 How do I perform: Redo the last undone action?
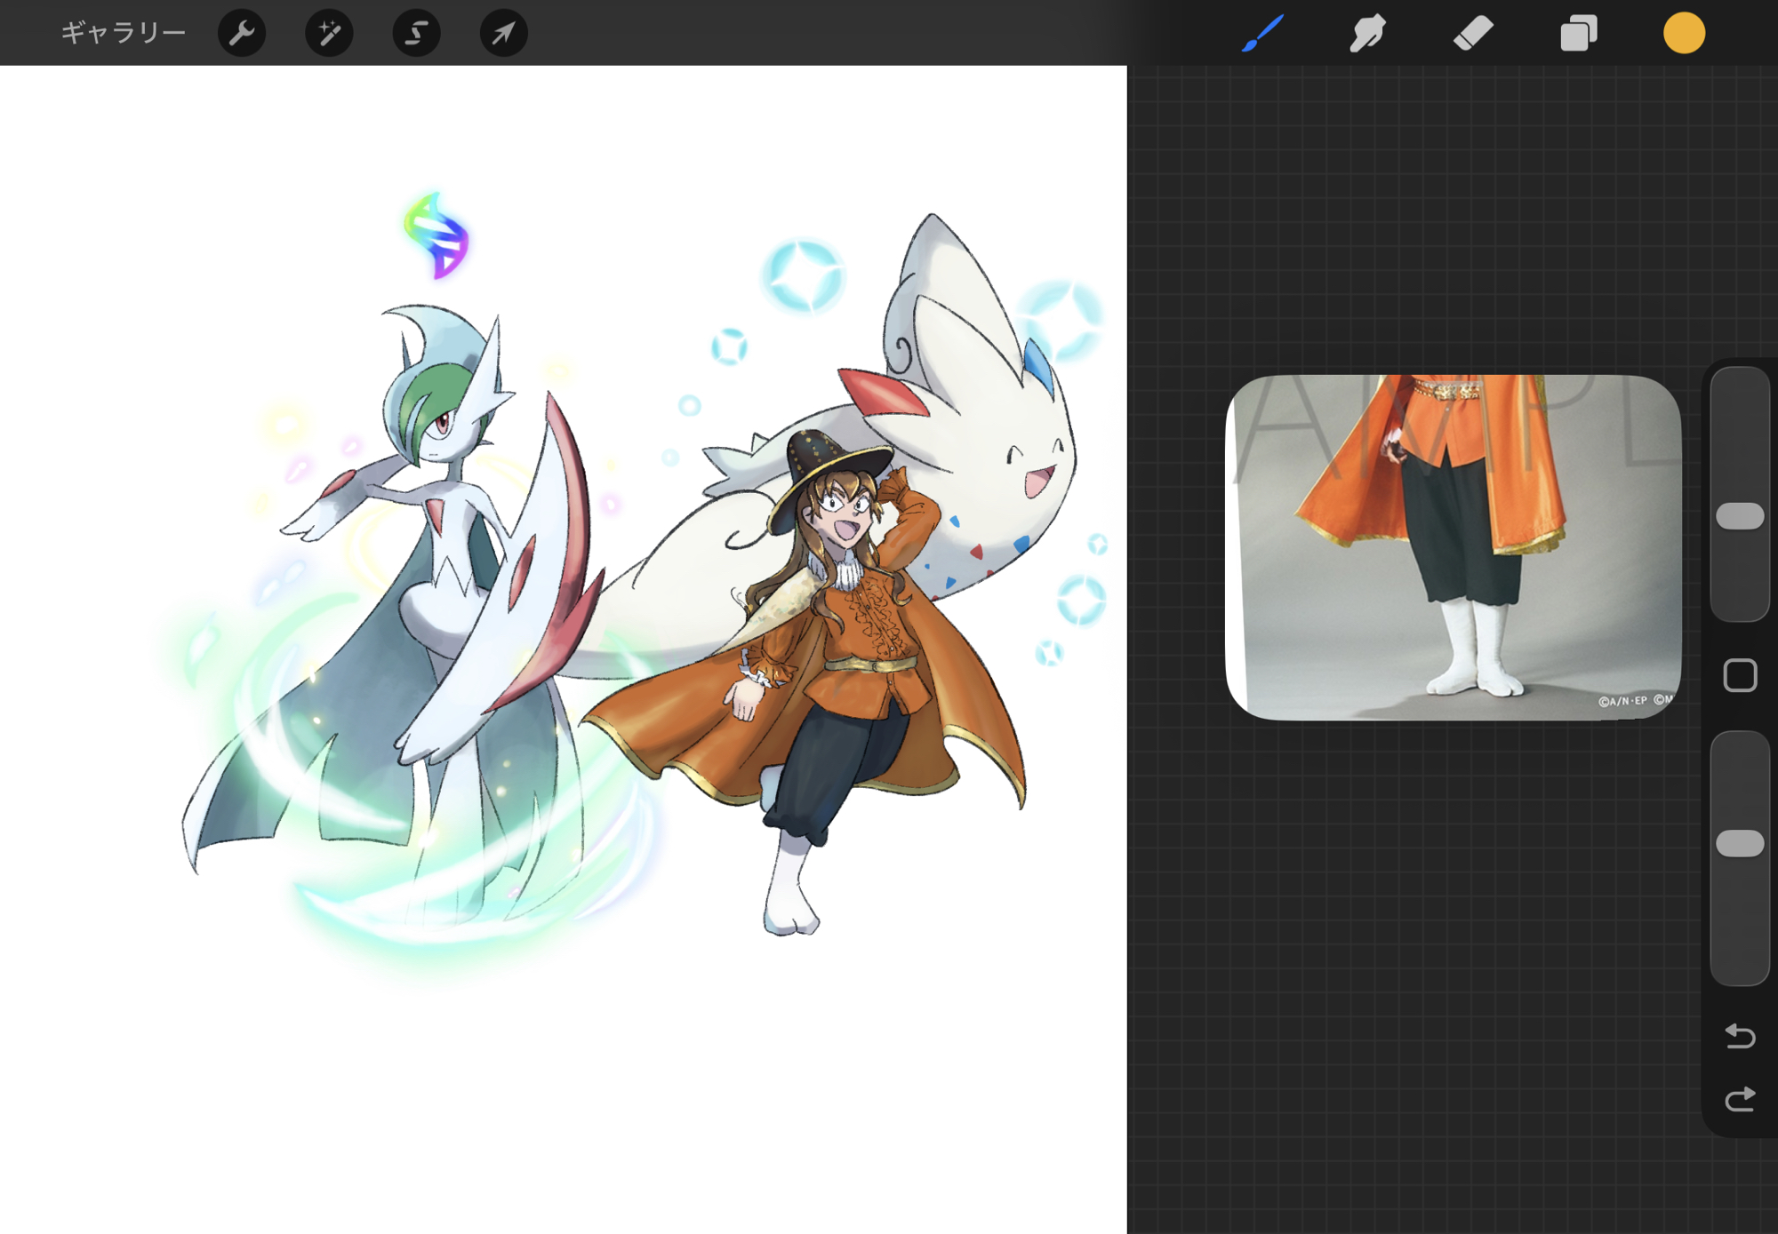coord(1740,1100)
